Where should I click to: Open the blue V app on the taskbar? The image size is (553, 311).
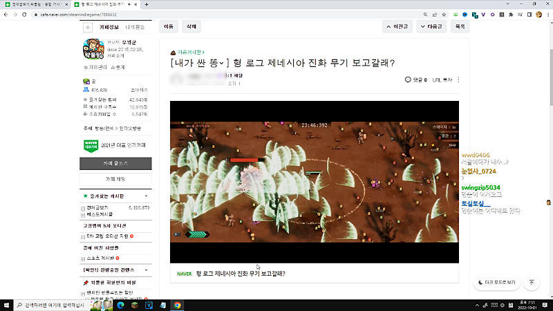[149, 305]
